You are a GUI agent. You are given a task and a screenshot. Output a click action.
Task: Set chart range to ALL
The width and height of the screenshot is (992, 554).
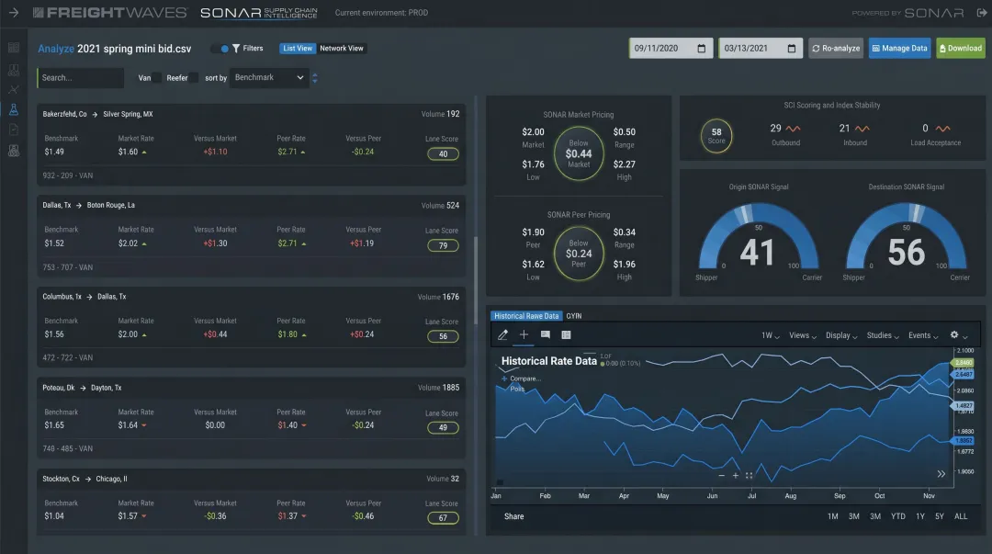pos(961,516)
